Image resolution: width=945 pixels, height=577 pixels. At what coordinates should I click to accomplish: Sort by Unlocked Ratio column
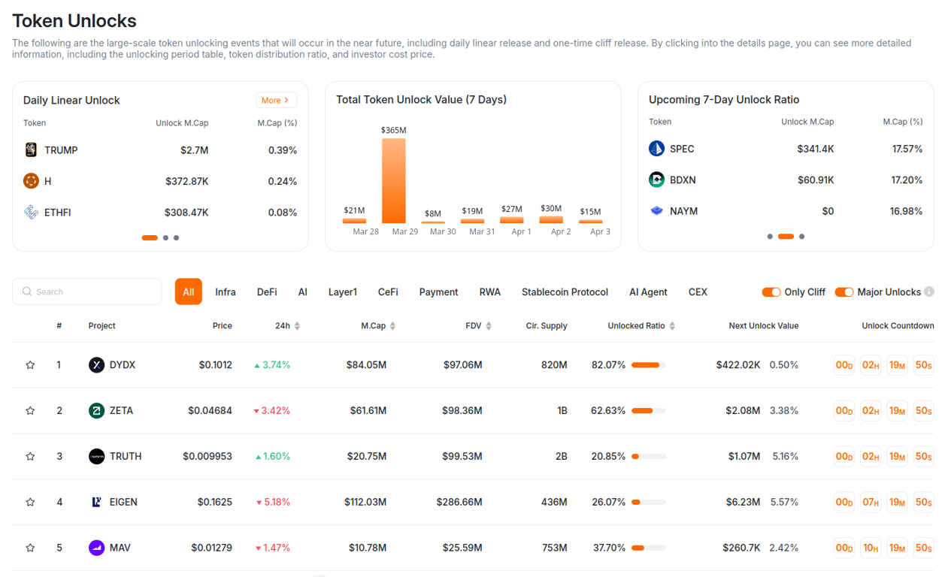coord(671,325)
